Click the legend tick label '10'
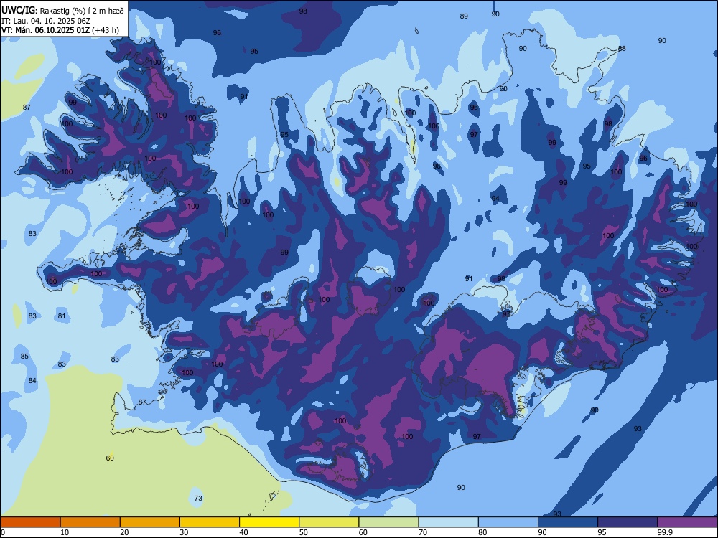The width and height of the screenshot is (718, 538). click(x=65, y=532)
